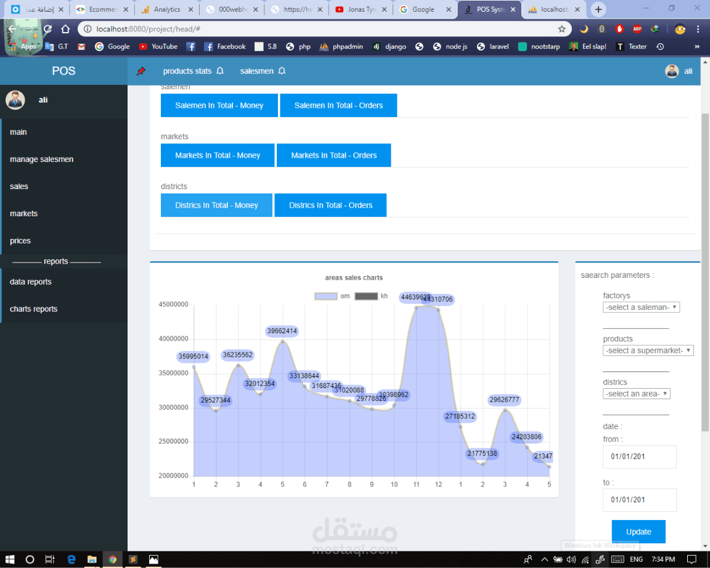Click the page vertical scrollbar

tap(705, 272)
